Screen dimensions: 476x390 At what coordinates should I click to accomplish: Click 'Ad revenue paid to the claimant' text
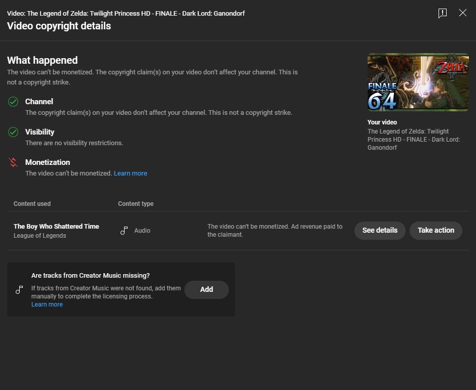pos(275,231)
